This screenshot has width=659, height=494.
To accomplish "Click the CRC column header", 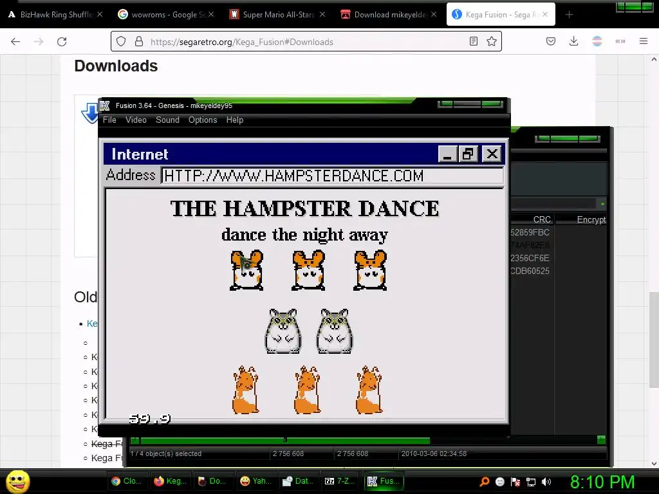I will tap(542, 220).
